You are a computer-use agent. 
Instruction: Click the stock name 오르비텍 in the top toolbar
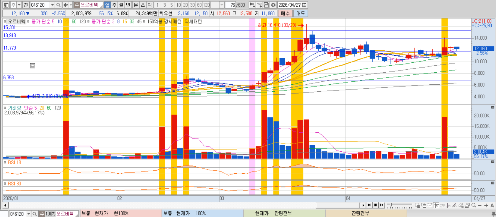89,5
